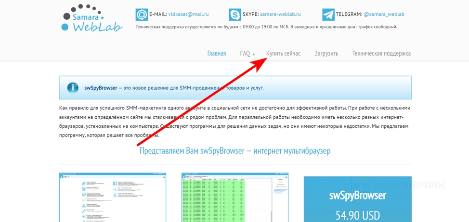469x222 pixels.
Task: Click the Skype icon
Action: tap(235, 14)
